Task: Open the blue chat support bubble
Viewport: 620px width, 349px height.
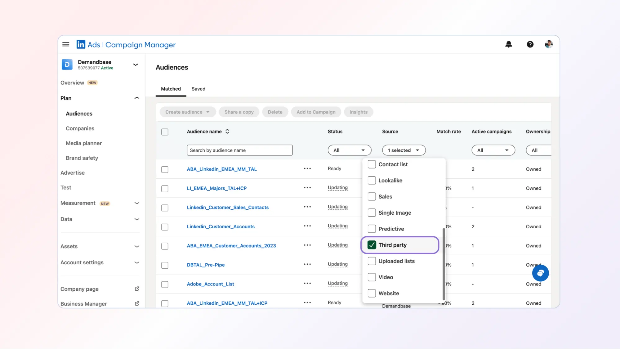Action: 540,273
